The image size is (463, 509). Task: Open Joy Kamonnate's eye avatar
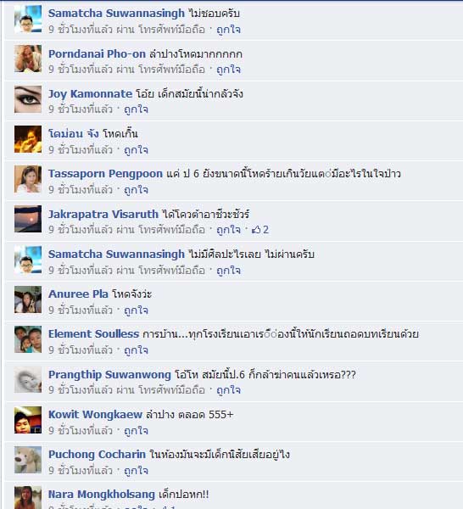[x=28, y=99]
